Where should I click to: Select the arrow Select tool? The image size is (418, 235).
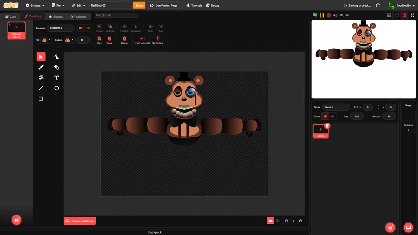coord(41,57)
